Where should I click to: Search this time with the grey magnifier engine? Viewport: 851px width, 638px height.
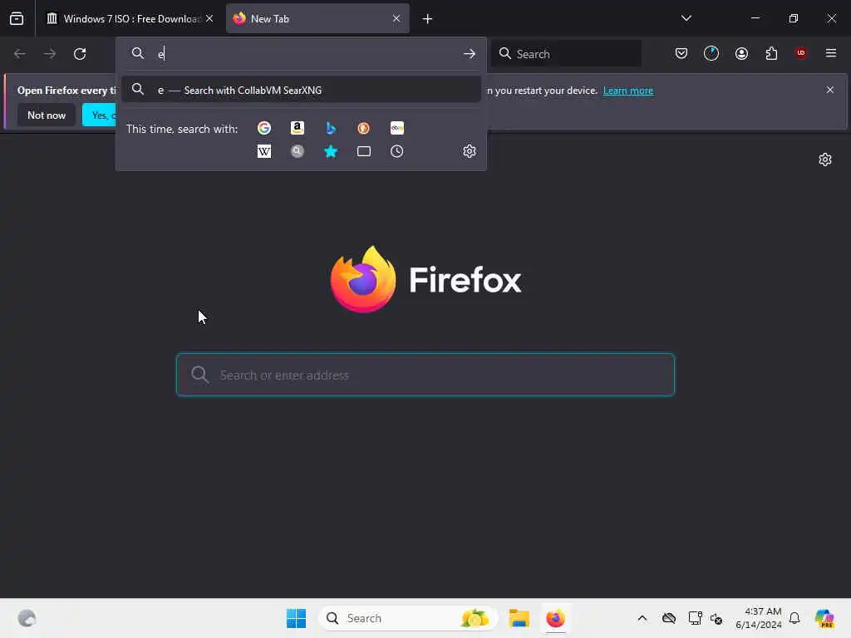(x=298, y=151)
